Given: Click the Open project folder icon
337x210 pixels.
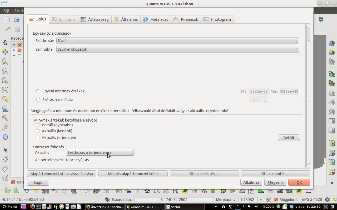Looking at the screenshot, I should pyautogui.click(x=17, y=19).
